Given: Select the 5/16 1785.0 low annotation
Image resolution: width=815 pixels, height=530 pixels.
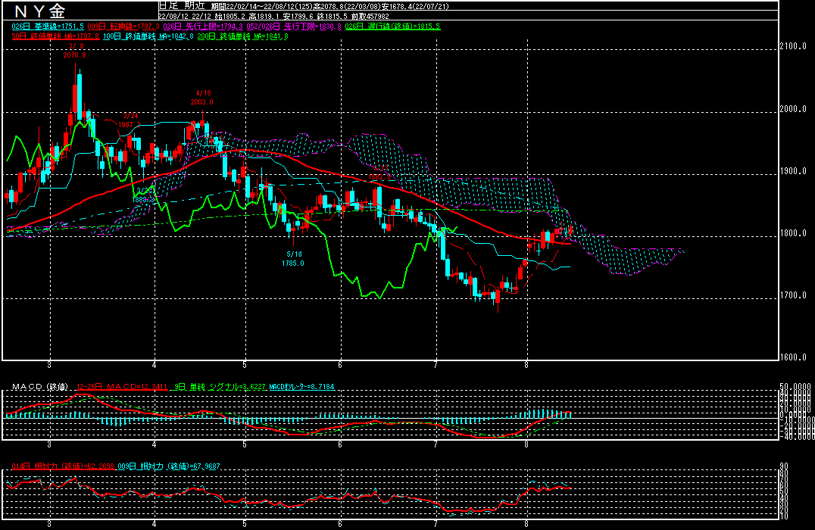Looking at the screenshot, I should pyautogui.click(x=293, y=259).
